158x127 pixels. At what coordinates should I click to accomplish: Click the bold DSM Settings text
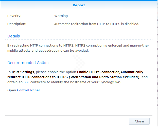tap(23, 72)
